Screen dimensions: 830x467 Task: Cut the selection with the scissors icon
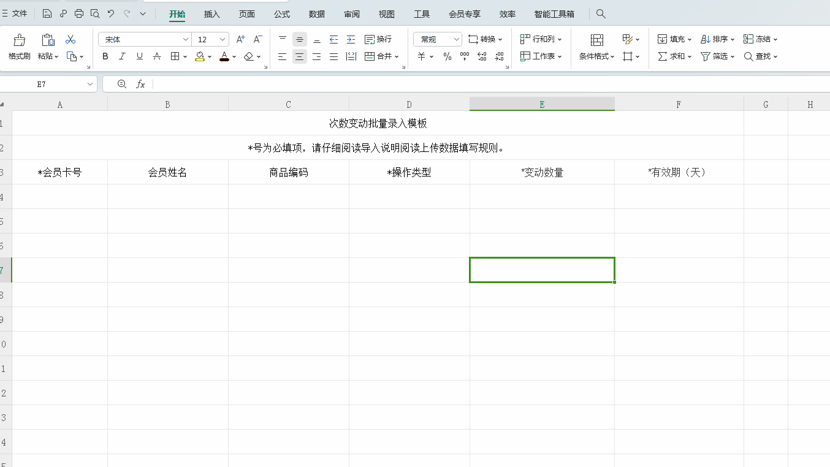point(70,39)
